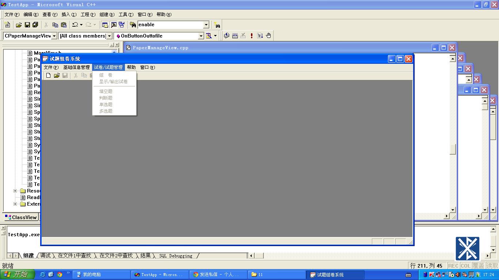Screen dimensions: 499x280
Task: Open the All class members filter dropdown
Action: (x=109, y=36)
